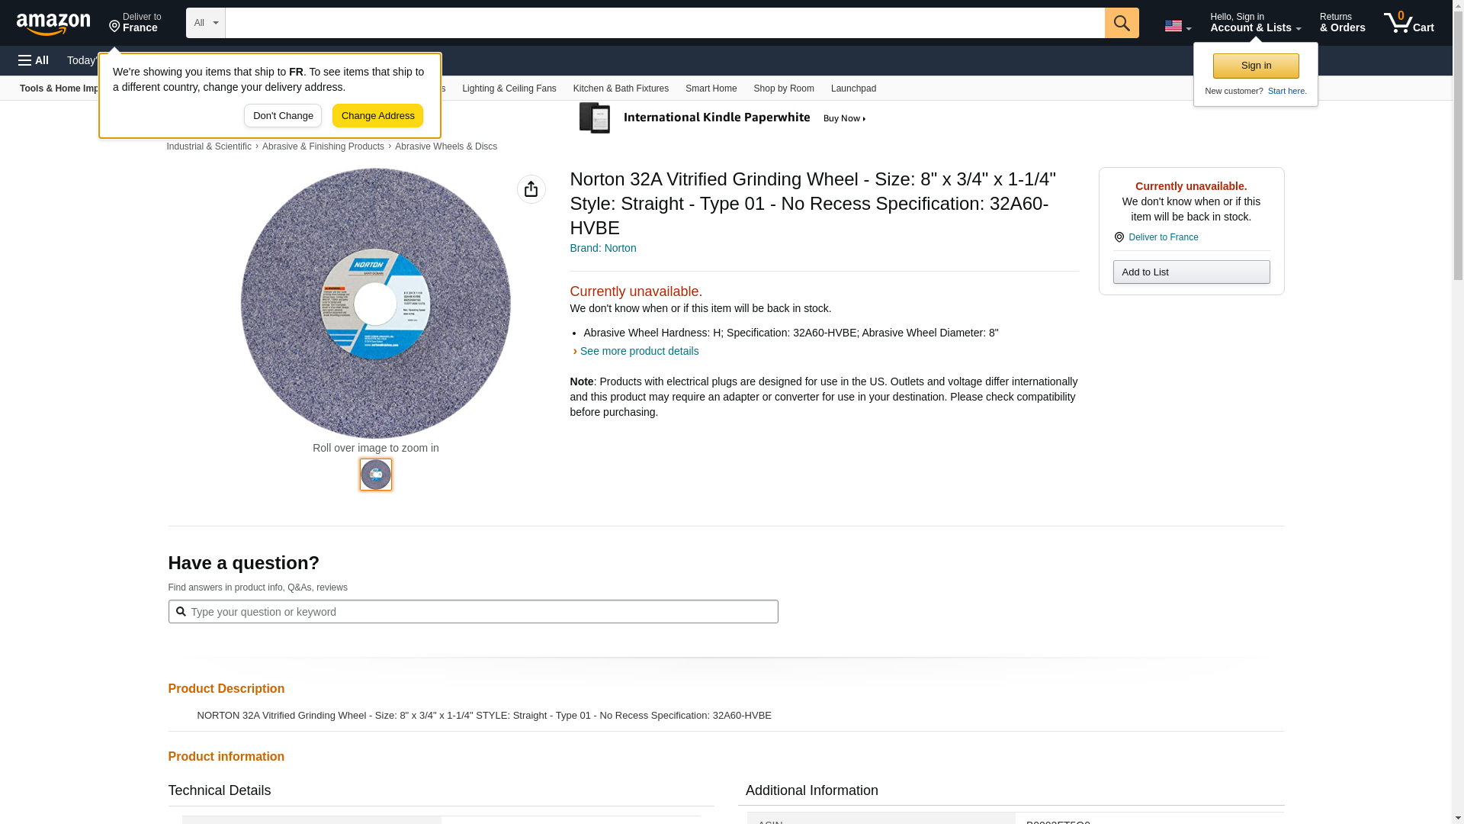The height and width of the screenshot is (824, 1464).
Task: Click the share icon beside the product image
Action: coord(531,189)
